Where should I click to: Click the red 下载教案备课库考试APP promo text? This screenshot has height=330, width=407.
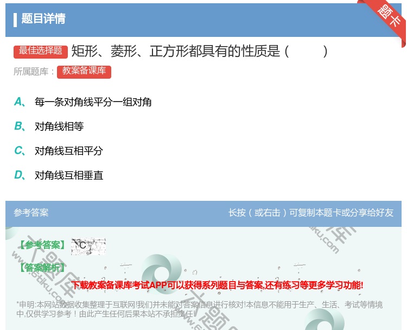click(x=217, y=285)
